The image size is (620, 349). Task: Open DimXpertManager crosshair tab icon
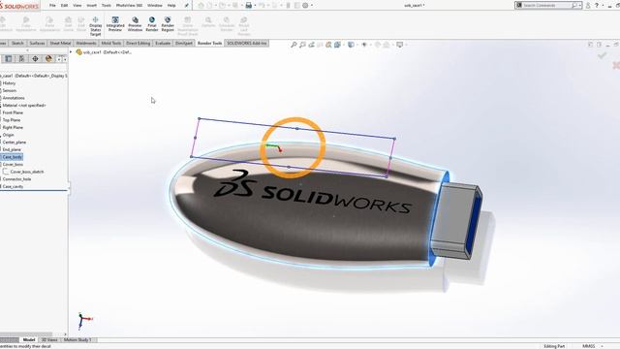(35, 58)
